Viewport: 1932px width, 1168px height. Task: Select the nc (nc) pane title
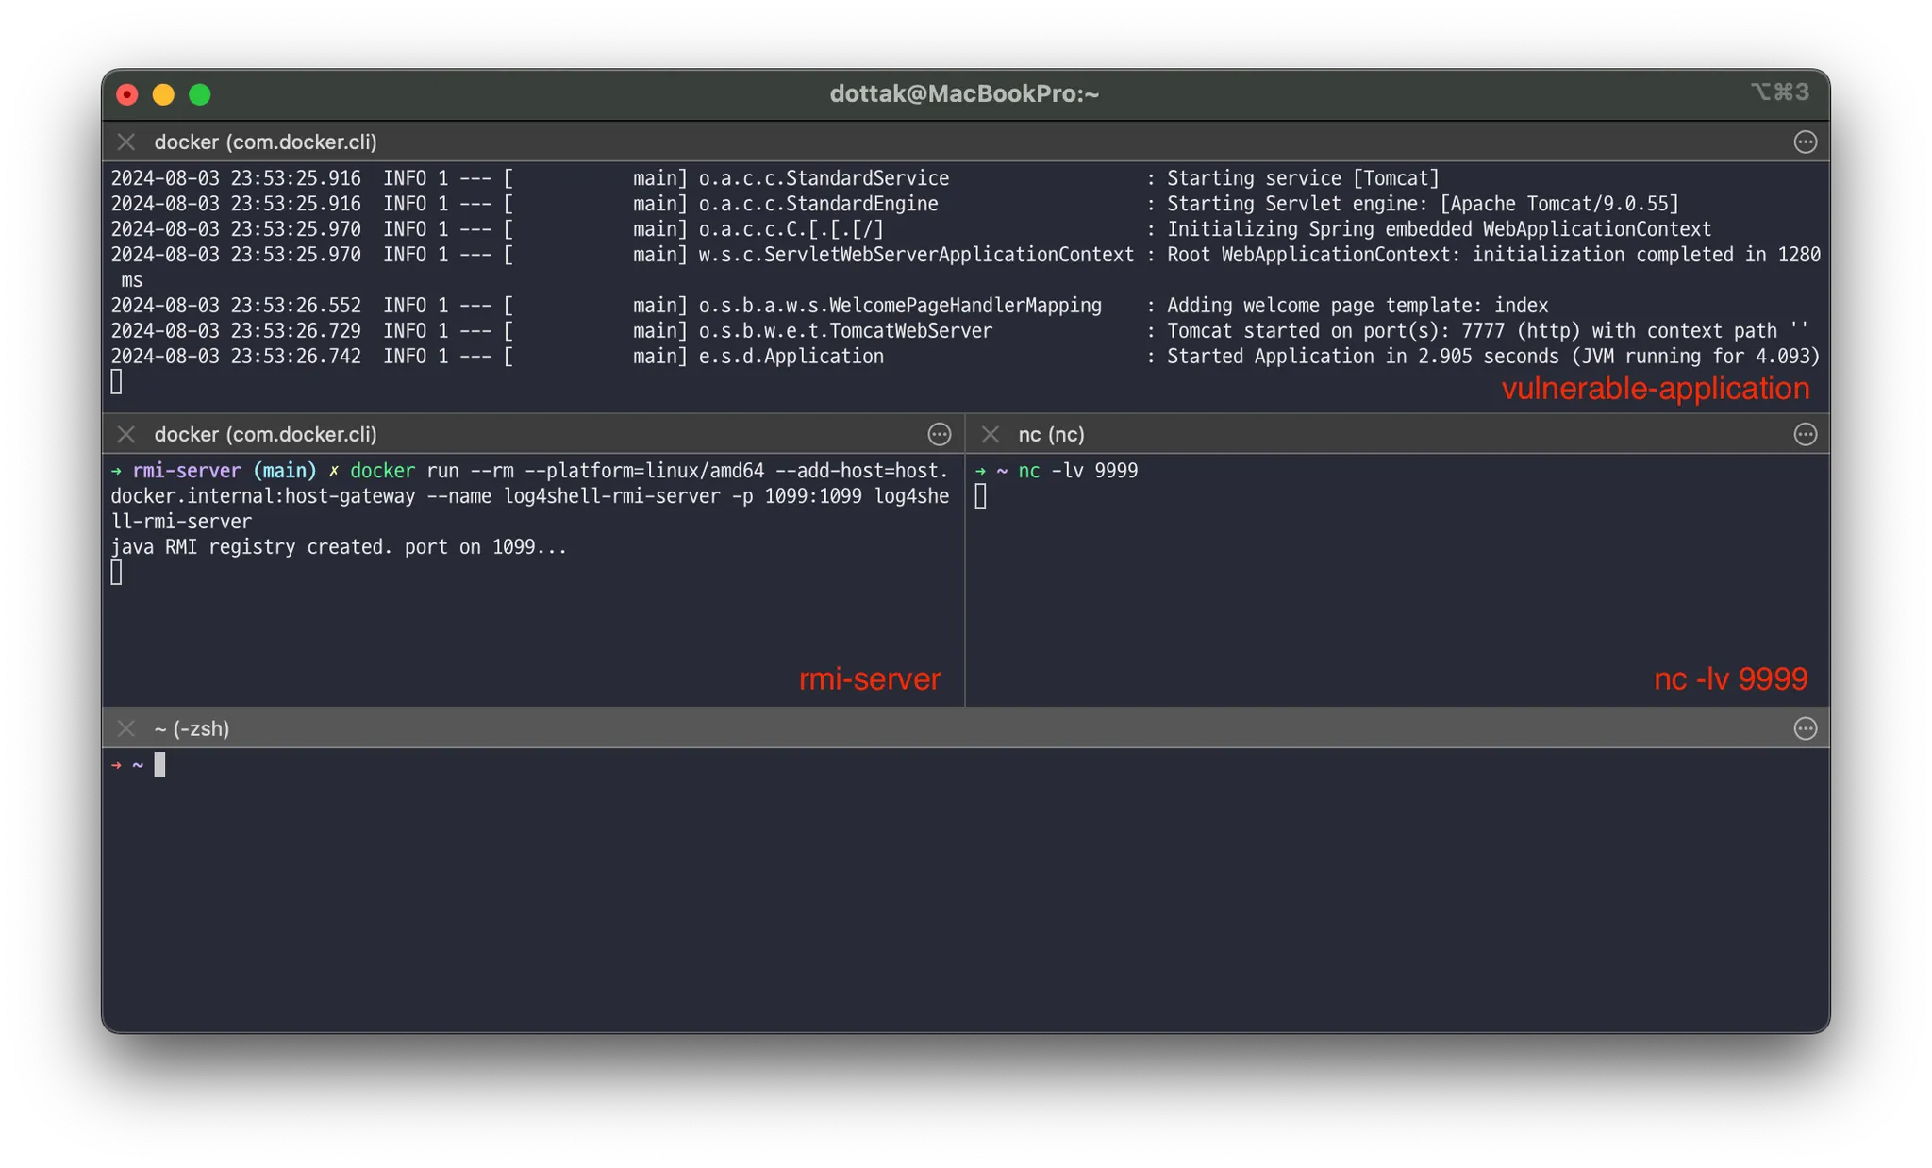point(1051,435)
